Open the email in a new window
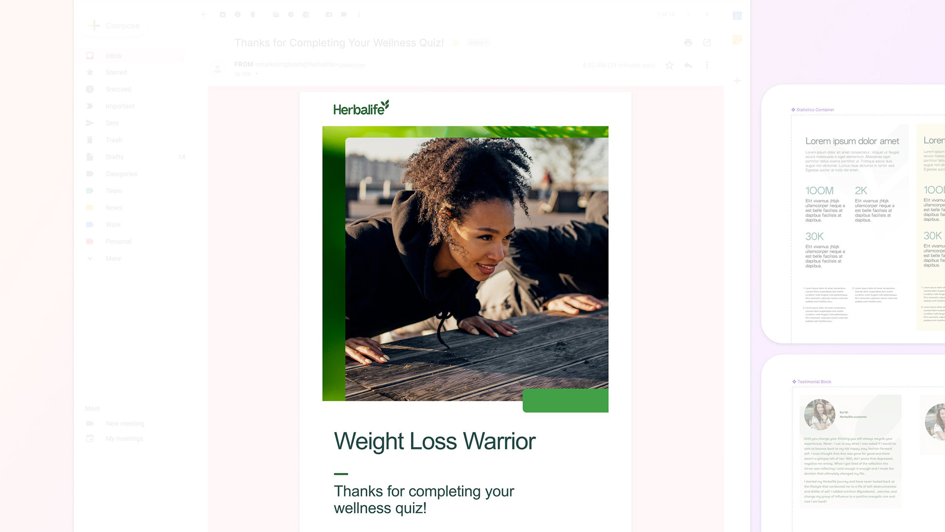 707,43
